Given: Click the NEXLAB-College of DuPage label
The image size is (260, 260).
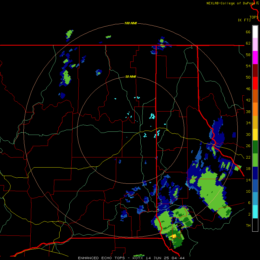Looking at the screenshot, I should click(231, 3).
